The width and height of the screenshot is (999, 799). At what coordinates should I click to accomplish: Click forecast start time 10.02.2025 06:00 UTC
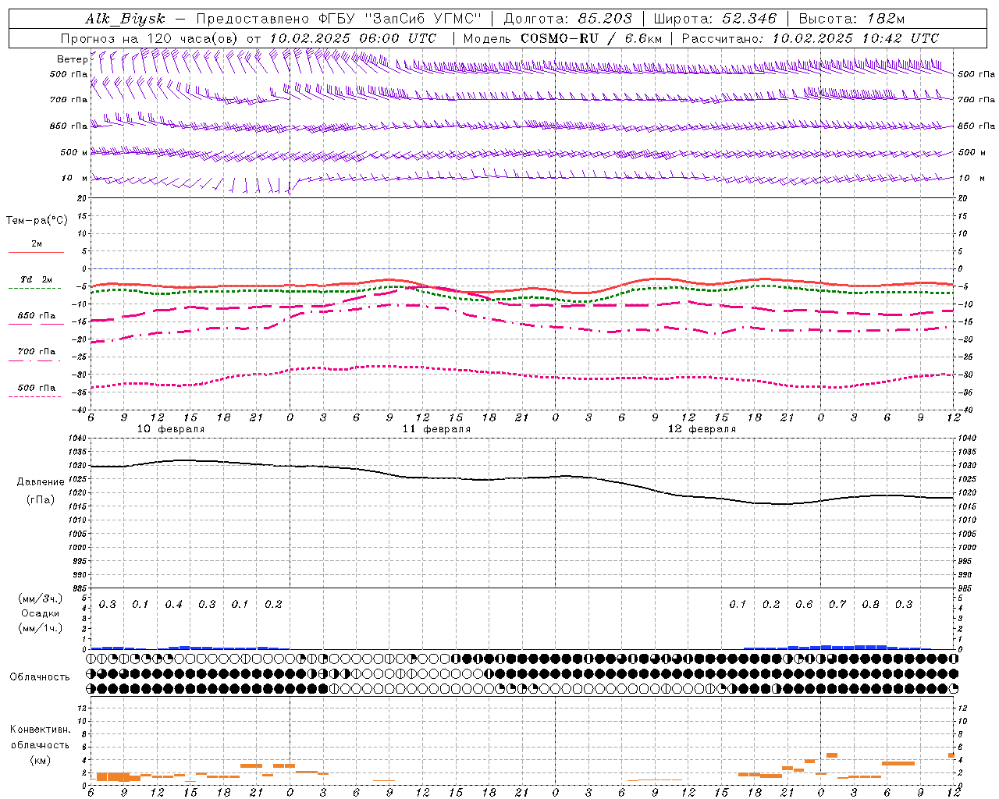click(x=353, y=38)
